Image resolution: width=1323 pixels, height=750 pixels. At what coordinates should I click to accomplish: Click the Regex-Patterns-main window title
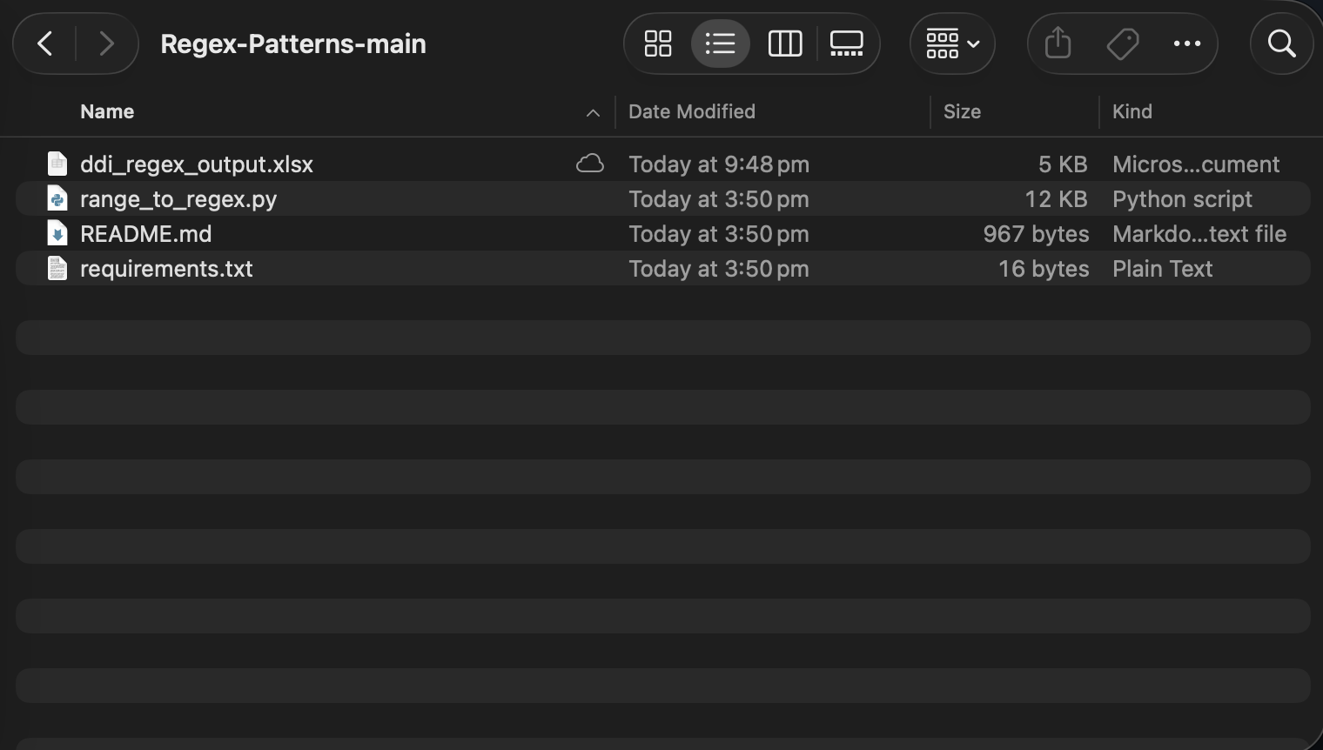pyautogui.click(x=293, y=44)
